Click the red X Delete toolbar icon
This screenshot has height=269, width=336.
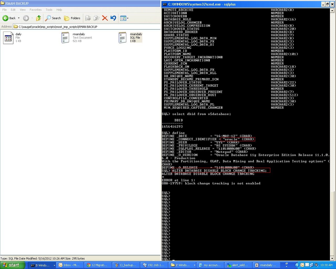coord(105,18)
